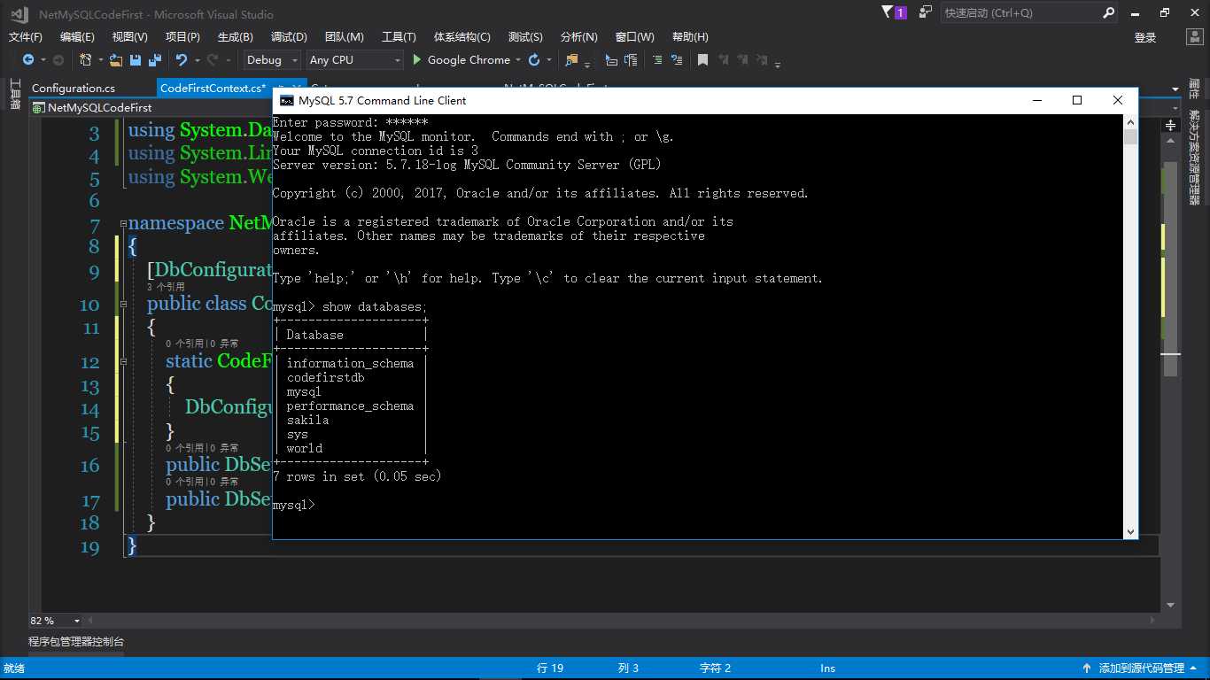Open the 帮助(H) menu

[690, 36]
